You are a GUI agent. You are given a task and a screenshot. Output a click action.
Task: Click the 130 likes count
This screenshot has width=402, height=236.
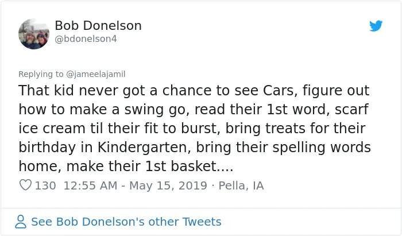click(x=45, y=185)
